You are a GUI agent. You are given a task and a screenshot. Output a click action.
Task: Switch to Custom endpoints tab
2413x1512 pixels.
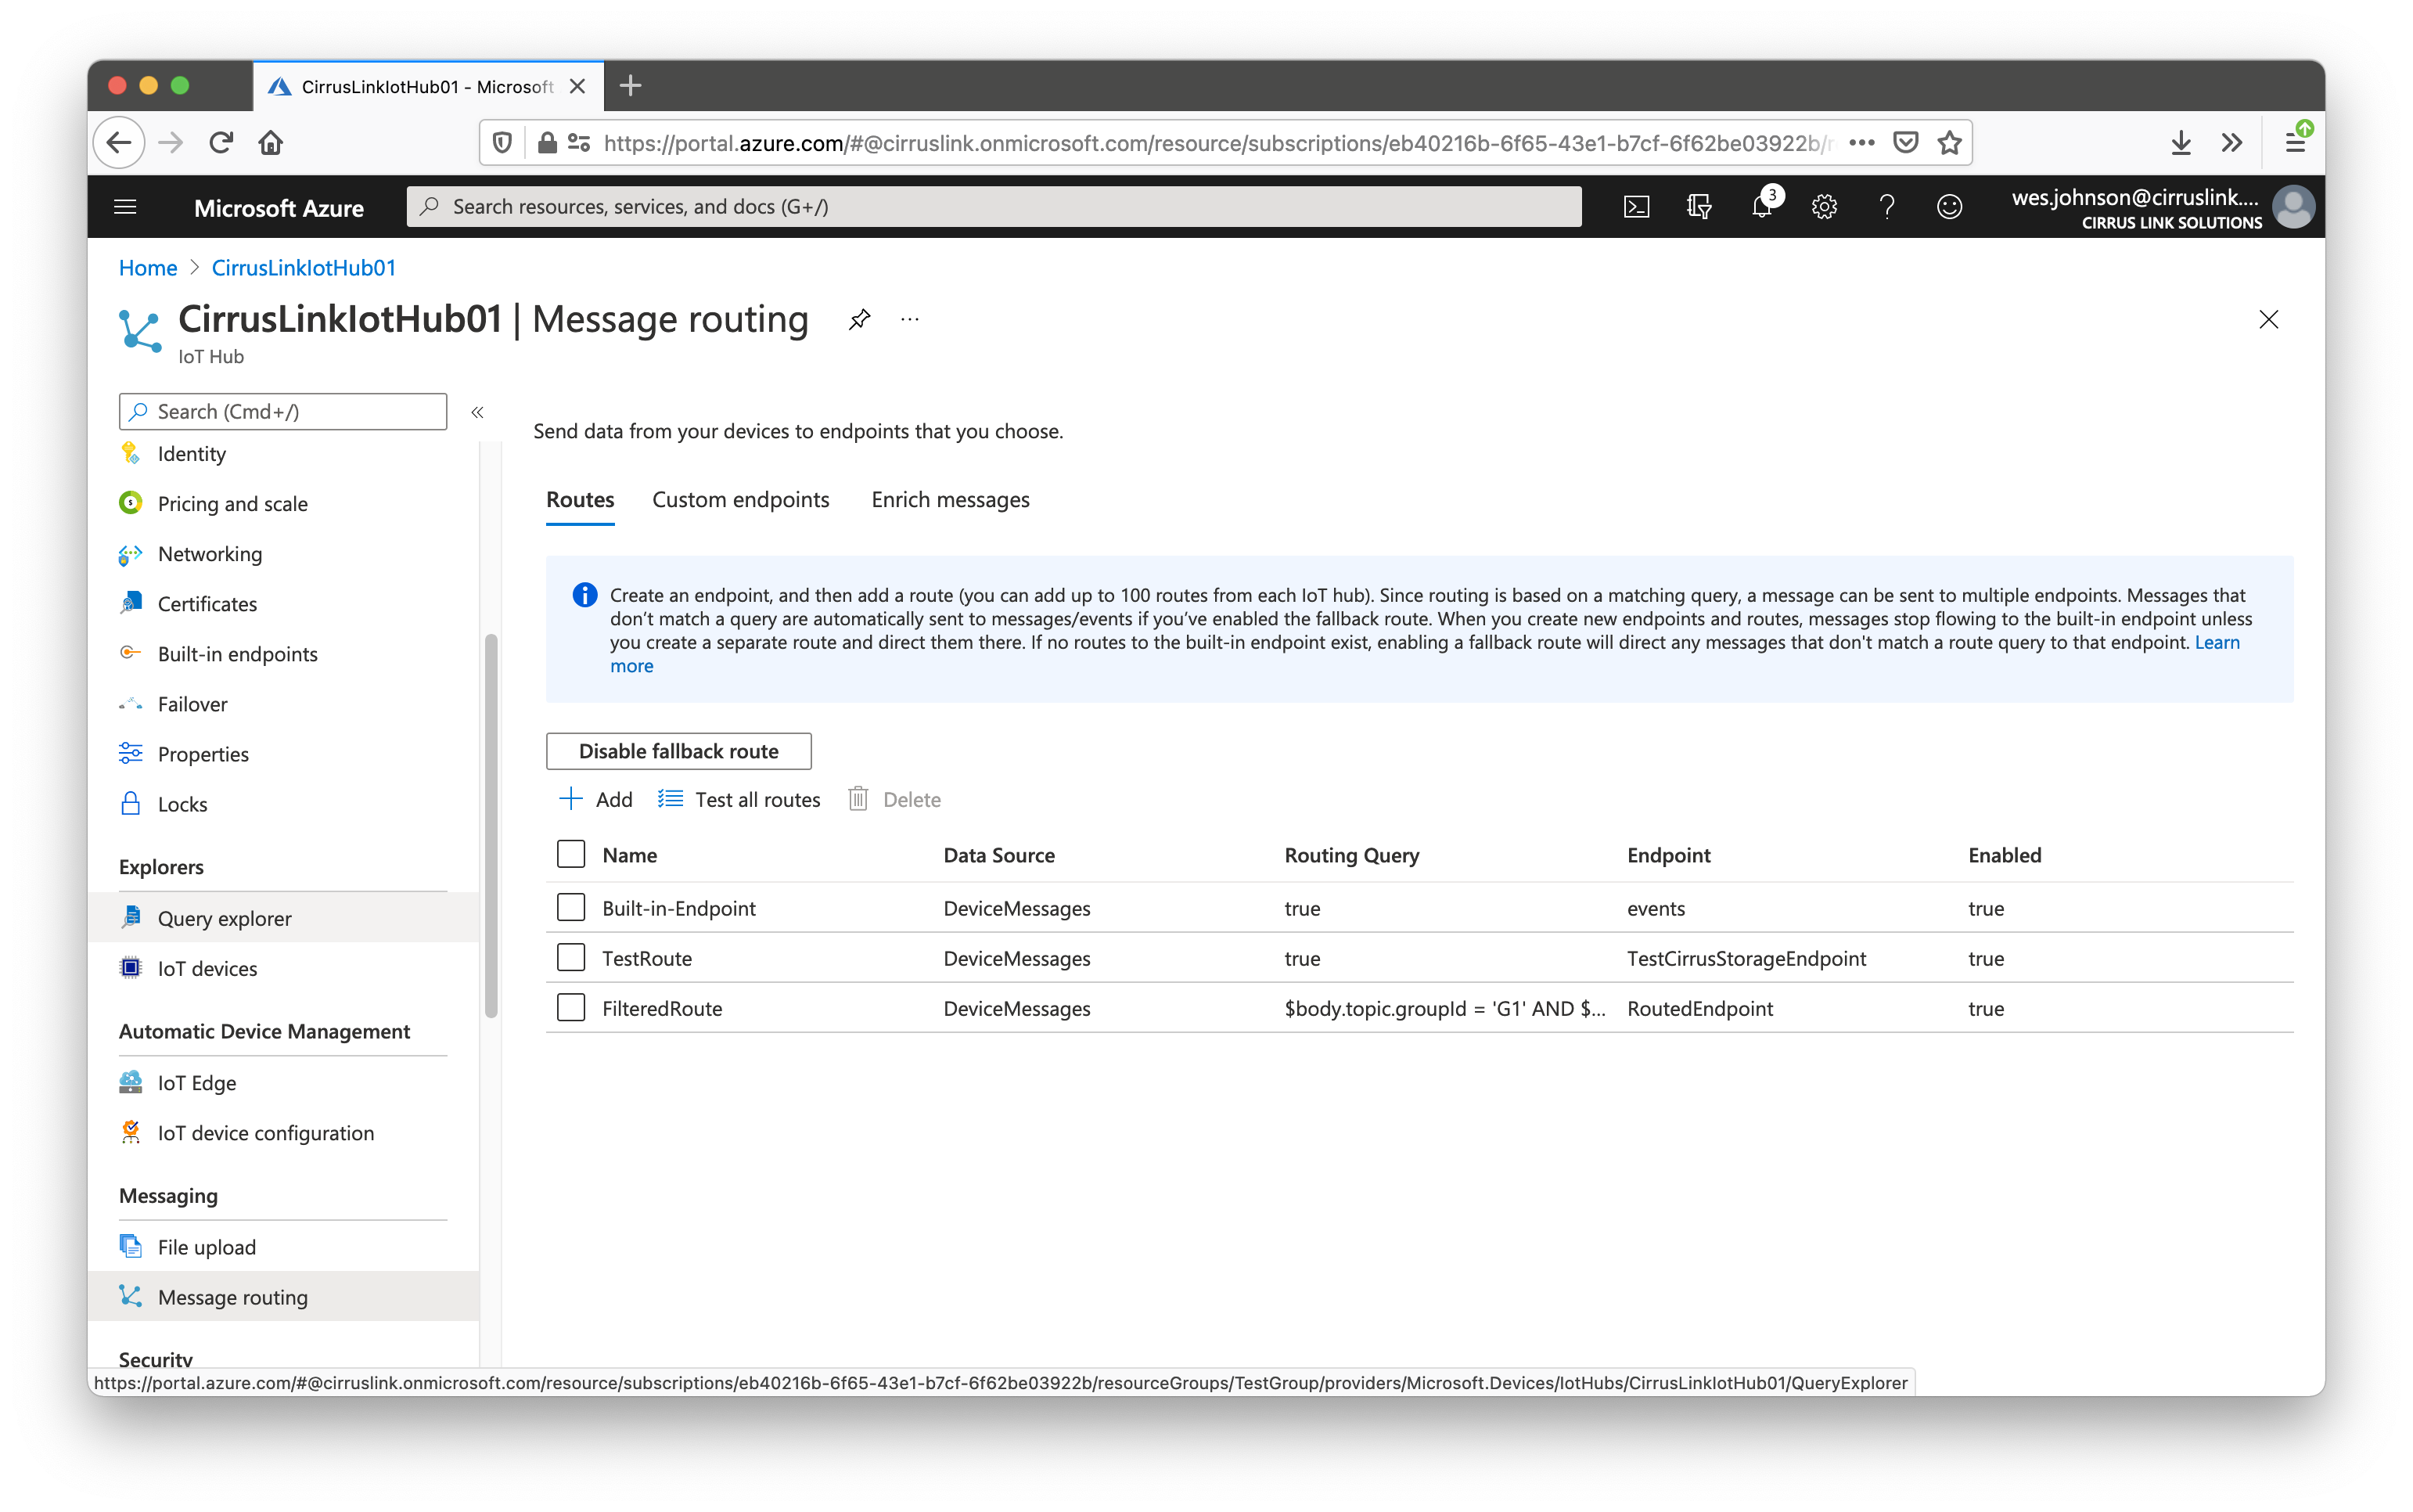[741, 500]
